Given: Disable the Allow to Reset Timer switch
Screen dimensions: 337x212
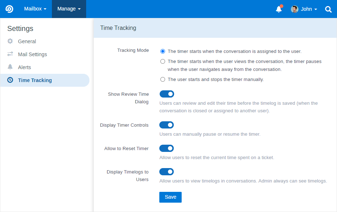Looking at the screenshot, I should coord(167,148).
